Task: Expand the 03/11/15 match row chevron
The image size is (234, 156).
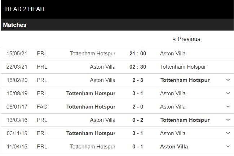Action: point(228,133)
